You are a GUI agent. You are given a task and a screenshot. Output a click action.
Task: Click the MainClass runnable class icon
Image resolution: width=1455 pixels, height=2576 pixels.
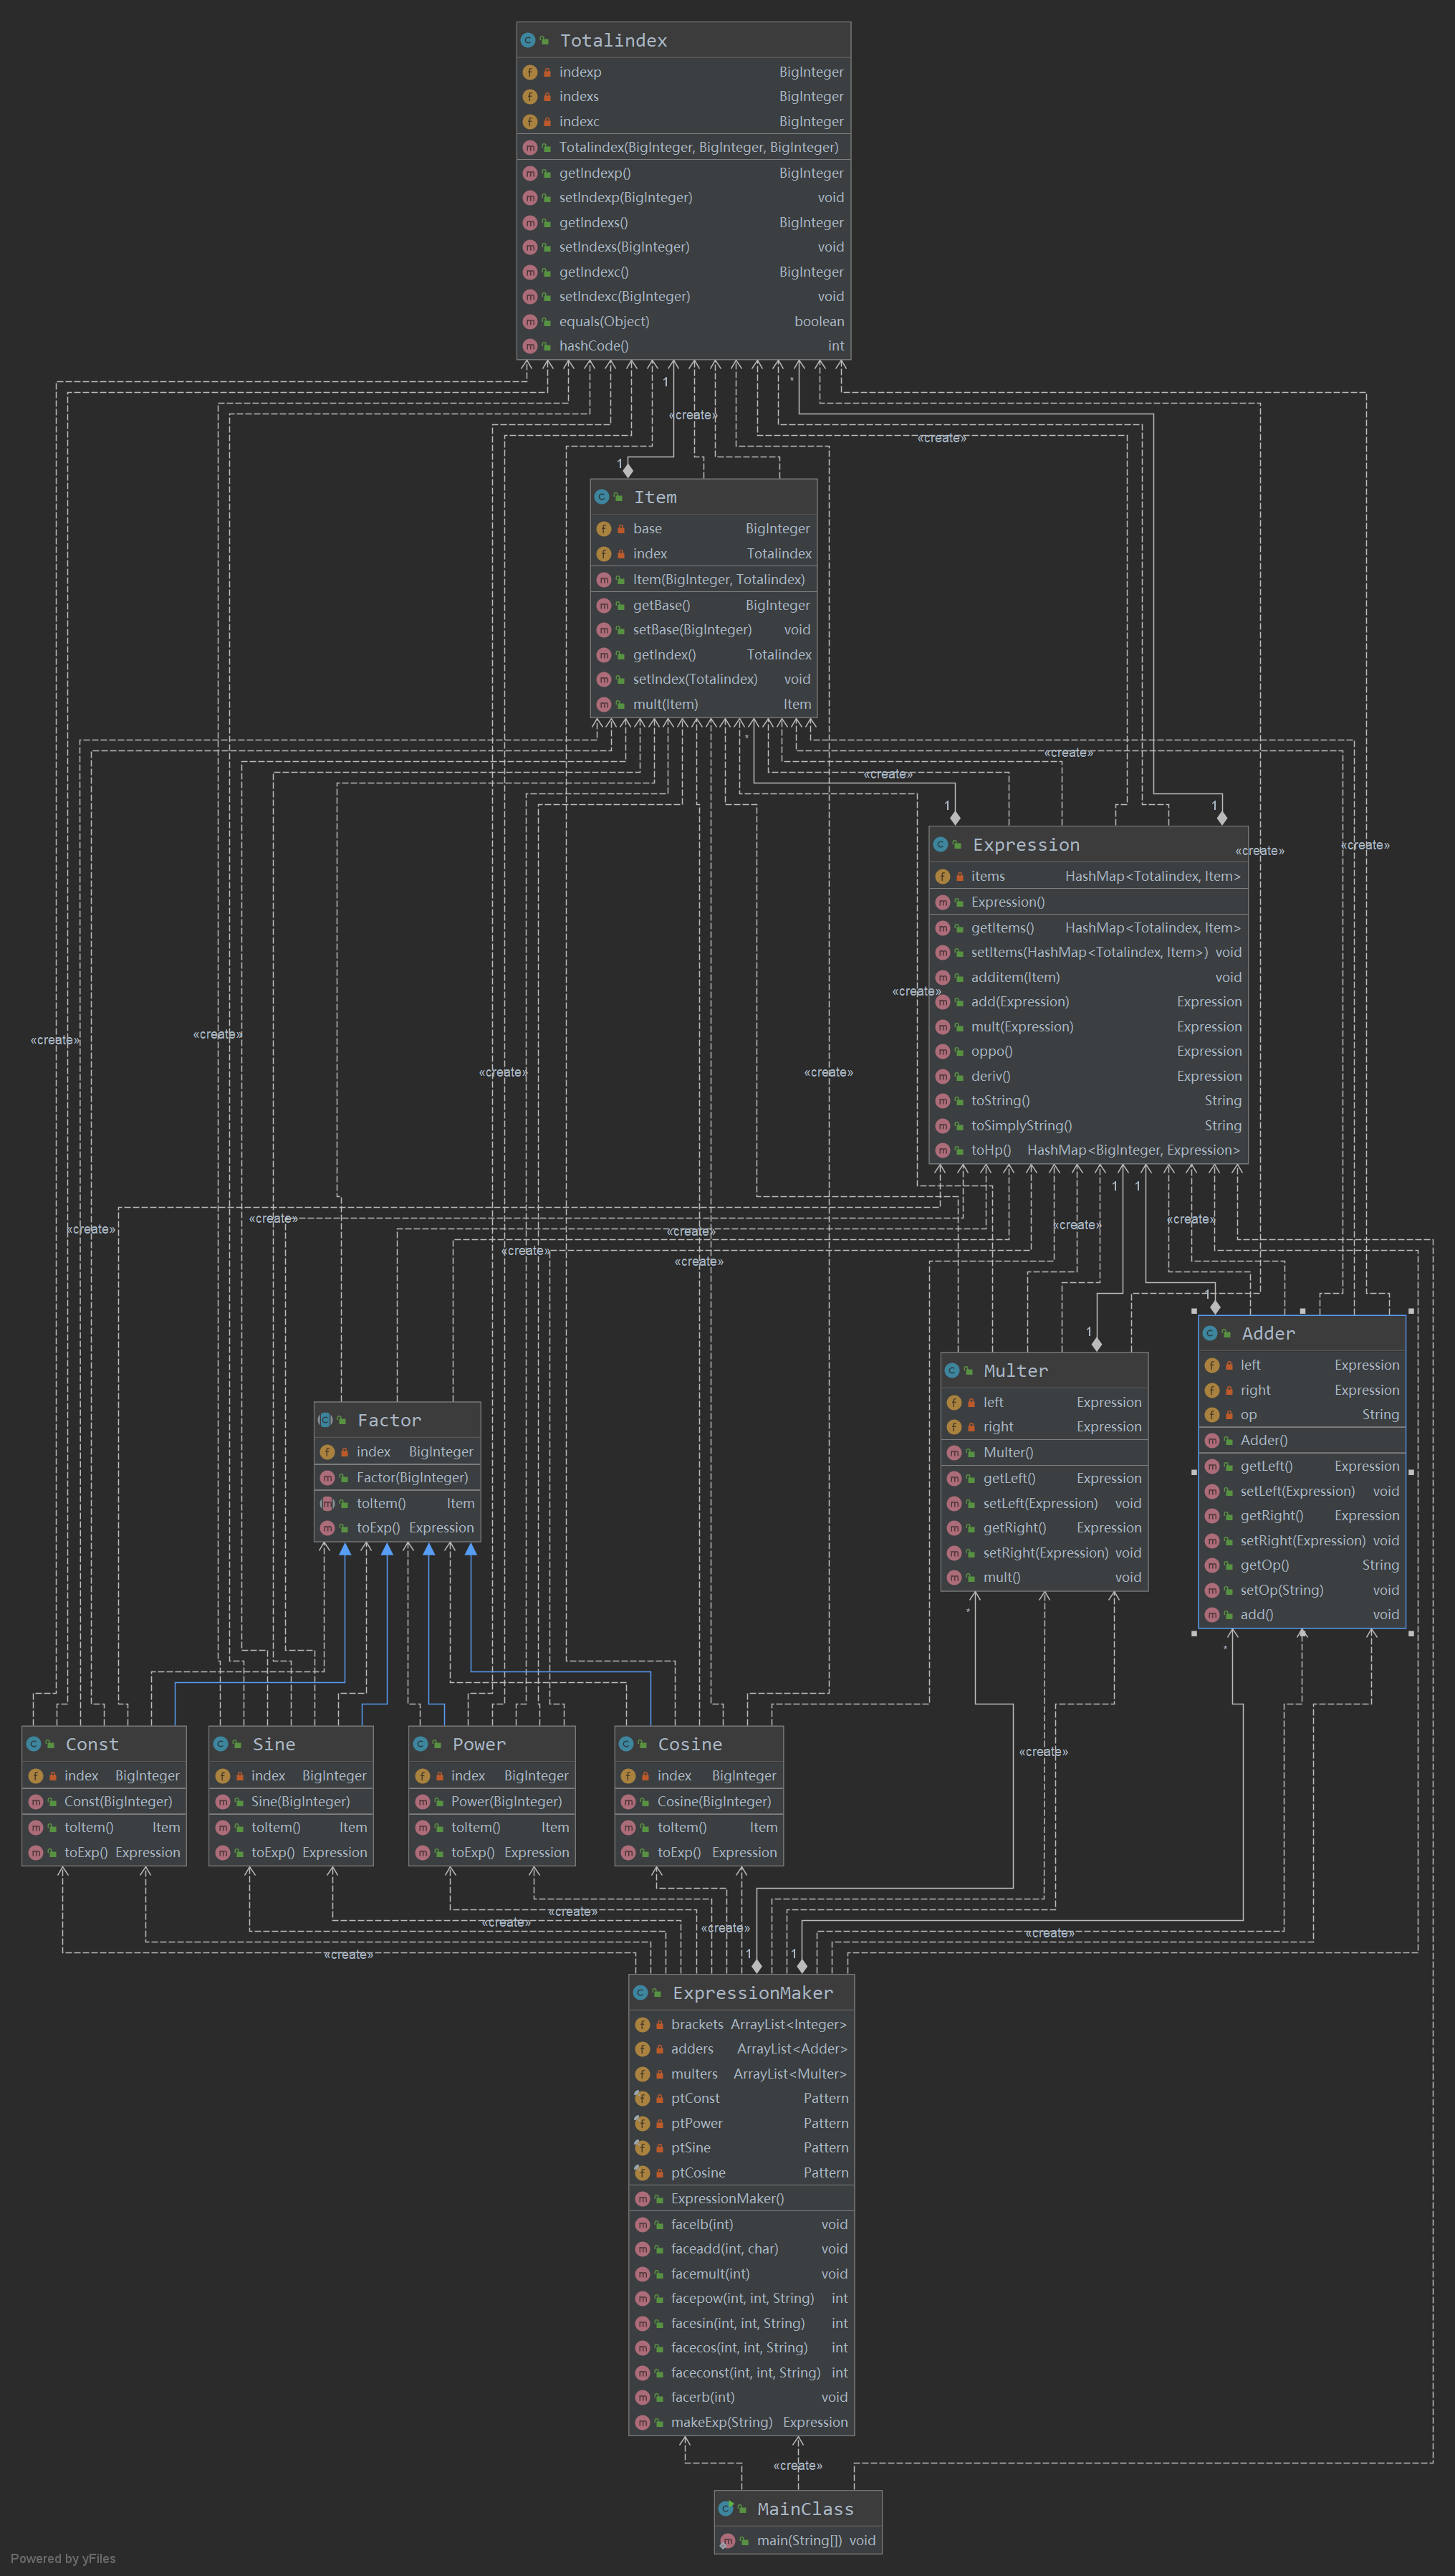726,2508
